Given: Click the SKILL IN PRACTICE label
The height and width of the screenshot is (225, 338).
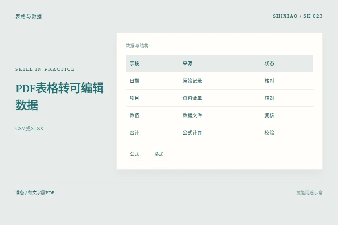Looking at the screenshot, I should [45, 69].
